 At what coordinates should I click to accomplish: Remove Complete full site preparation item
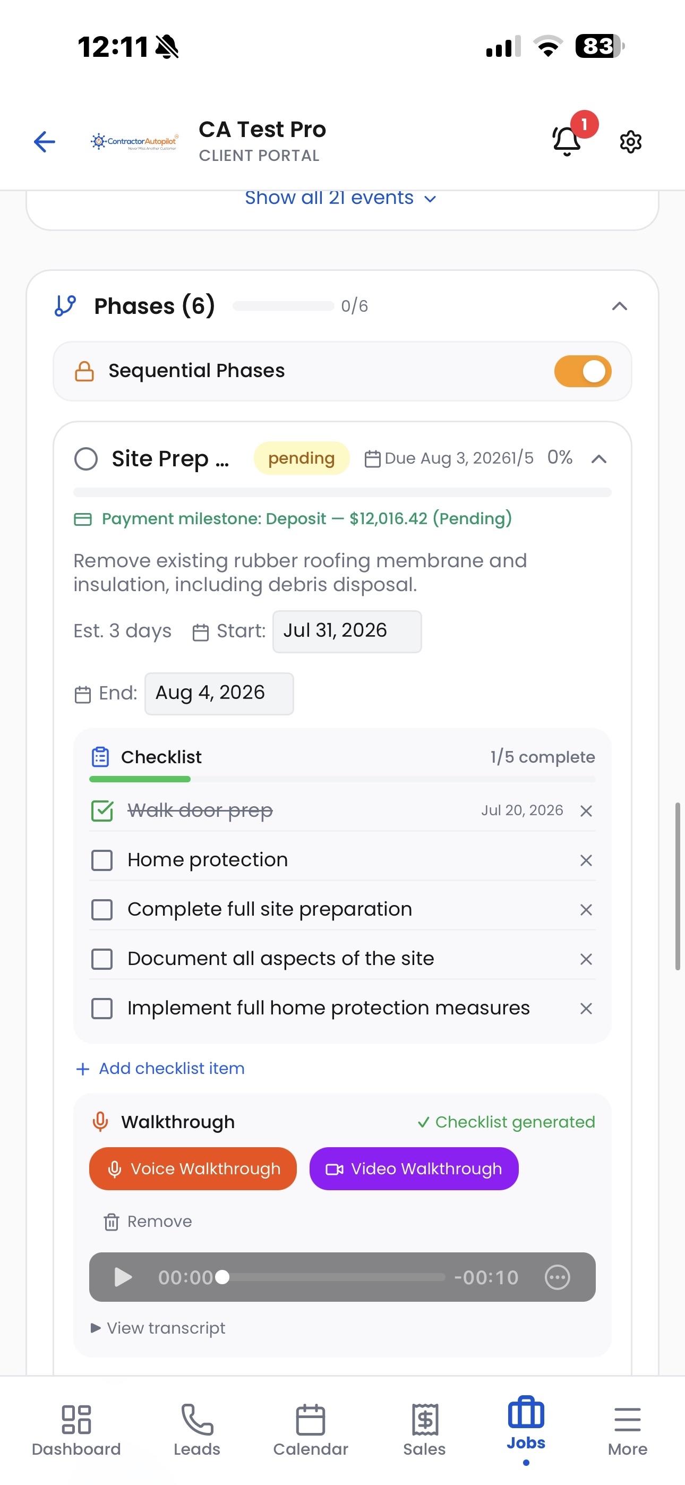pyautogui.click(x=586, y=910)
